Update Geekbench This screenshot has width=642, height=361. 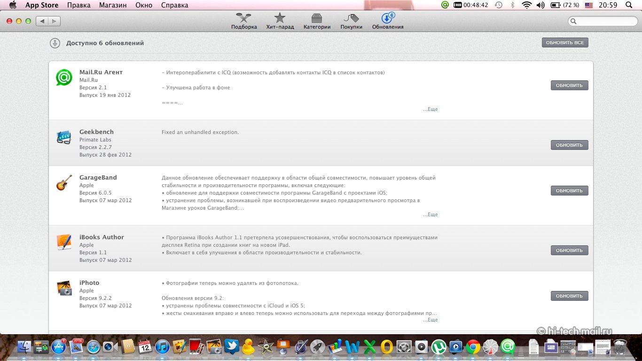[569, 145]
